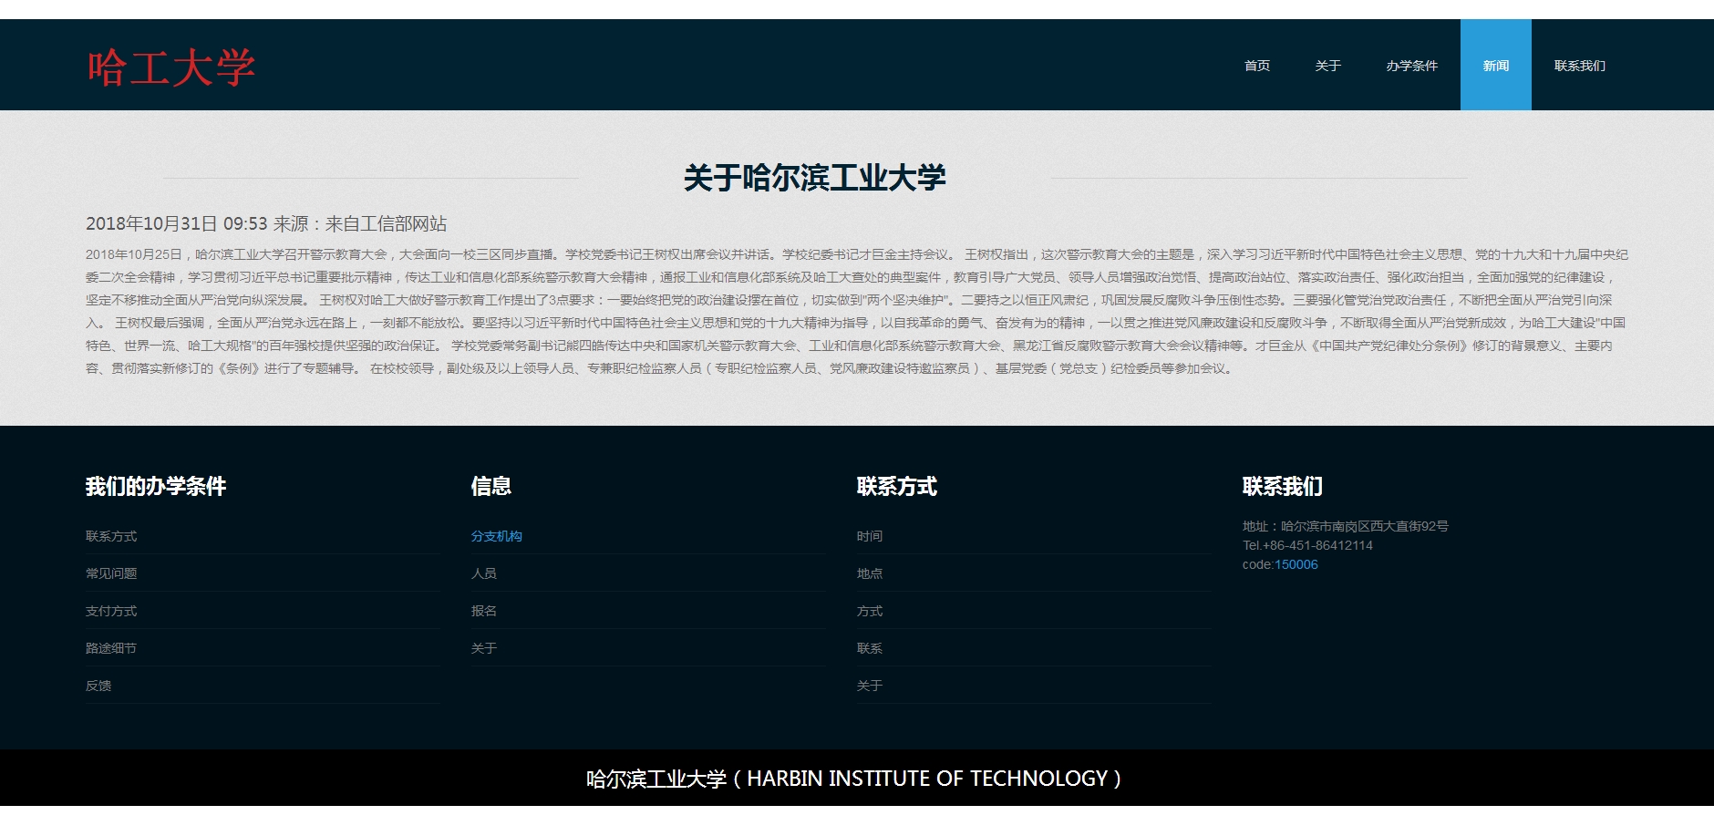1714x836 pixels.
Task: Click the 报名 link under 信息
Action: click(x=483, y=611)
